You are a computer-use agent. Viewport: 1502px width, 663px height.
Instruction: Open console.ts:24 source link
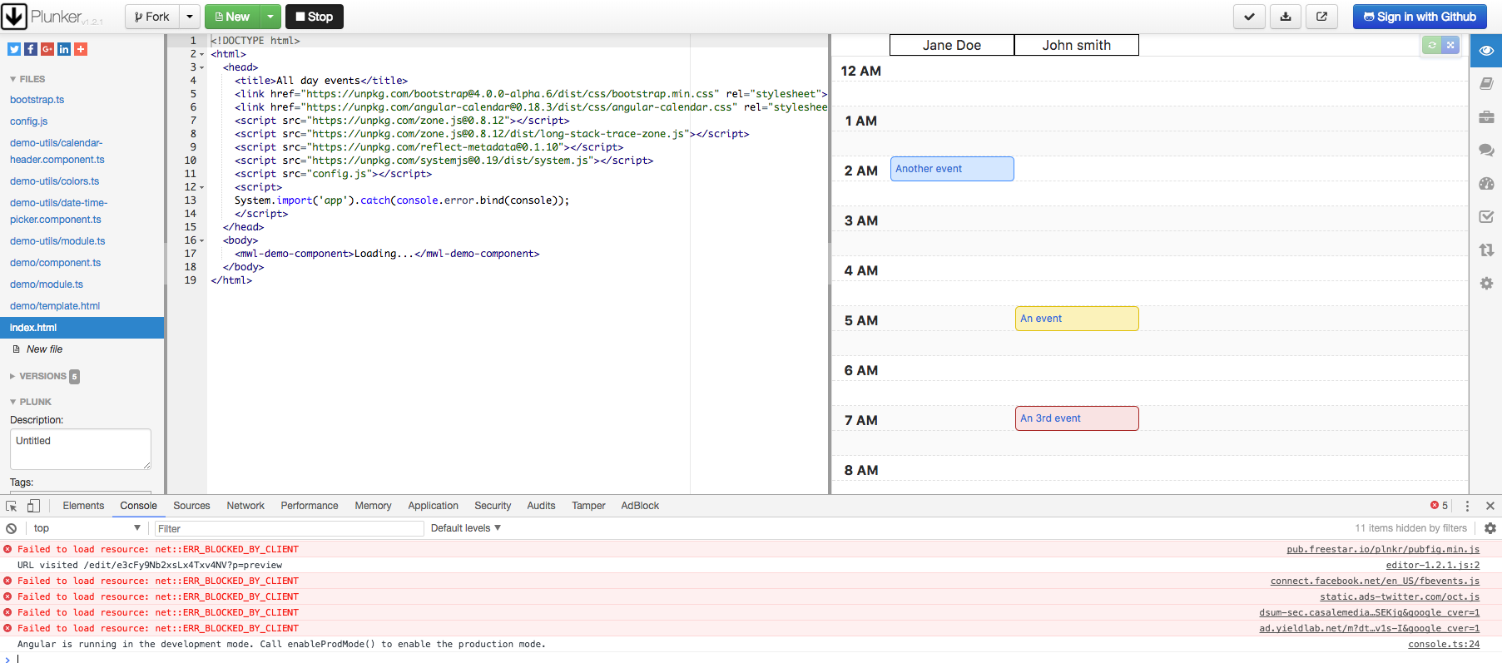[1444, 644]
